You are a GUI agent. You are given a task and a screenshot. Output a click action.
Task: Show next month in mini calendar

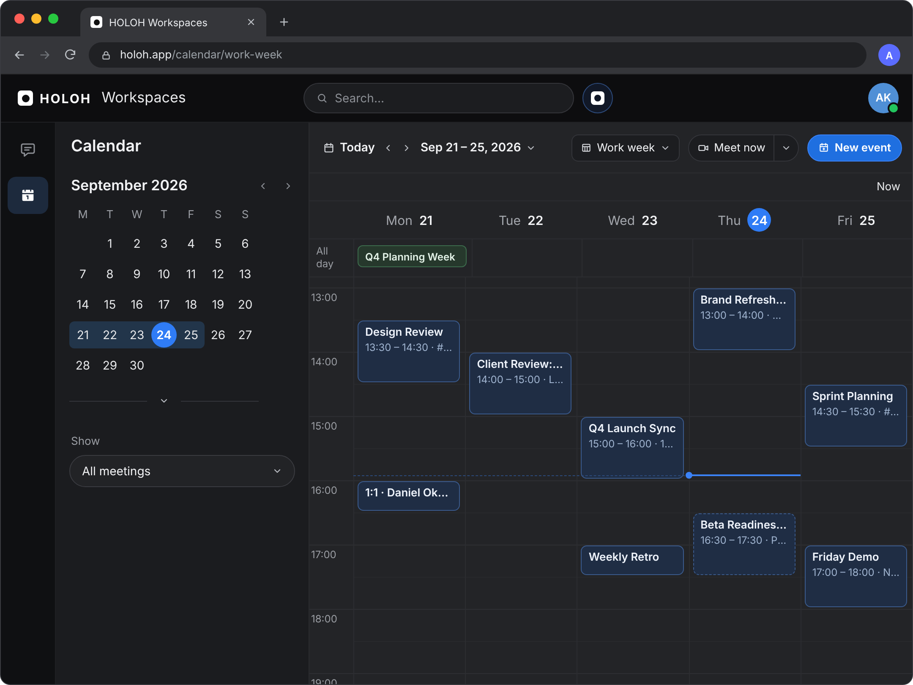pyautogui.click(x=288, y=186)
